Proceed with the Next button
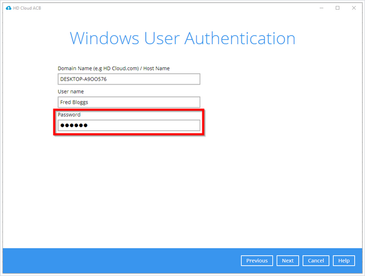365x276 pixels. tap(287, 260)
